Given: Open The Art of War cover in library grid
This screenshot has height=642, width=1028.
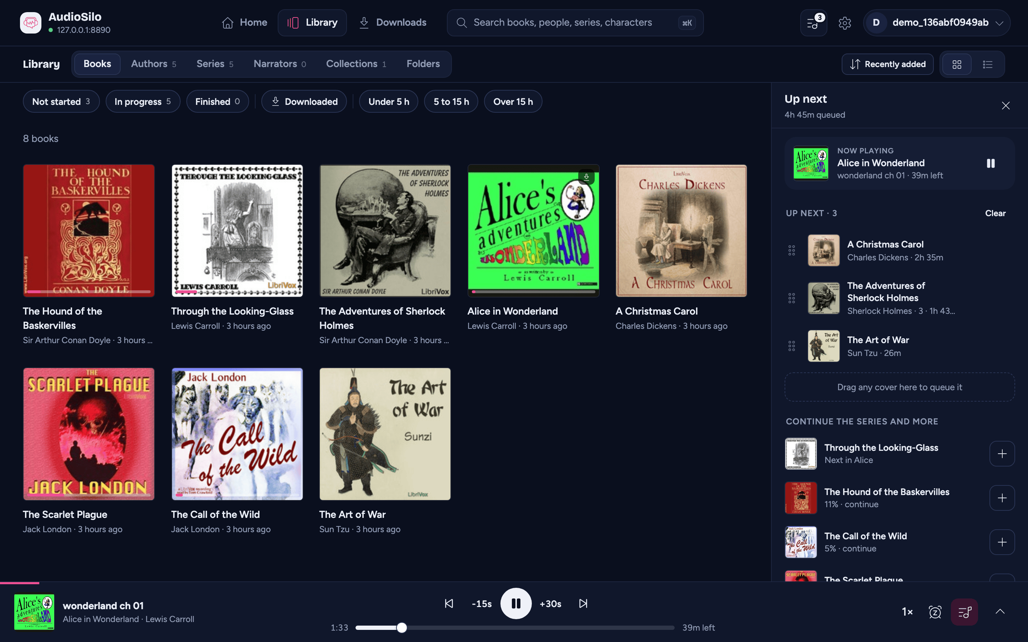Looking at the screenshot, I should point(385,434).
